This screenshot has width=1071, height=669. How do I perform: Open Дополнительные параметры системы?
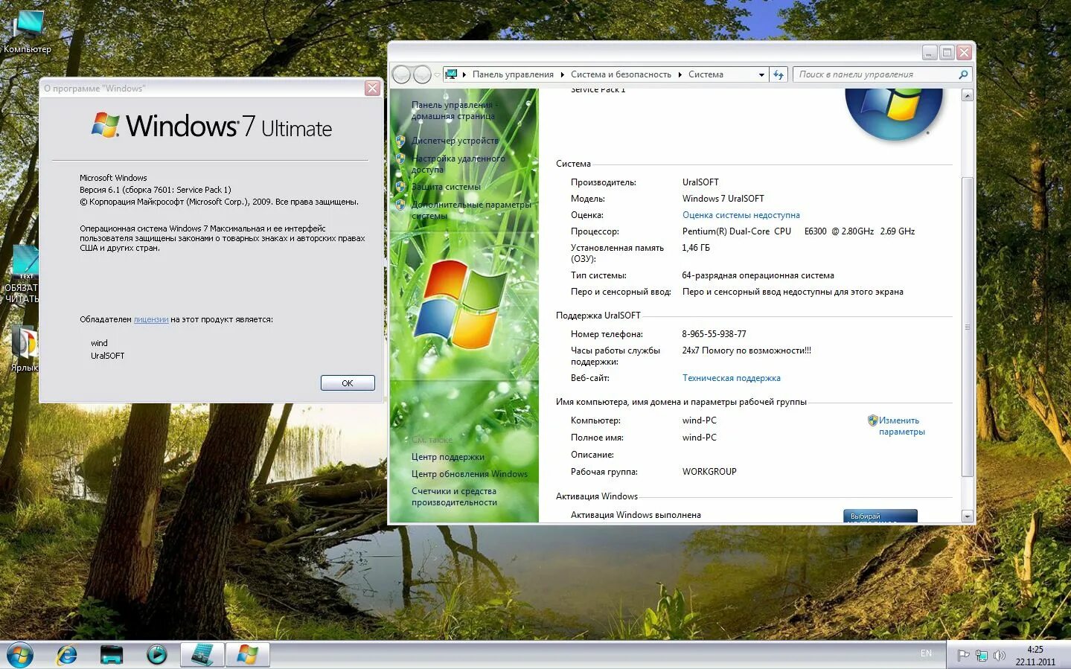pyautogui.click(x=471, y=210)
